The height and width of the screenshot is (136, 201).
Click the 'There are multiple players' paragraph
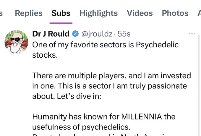(x=111, y=86)
